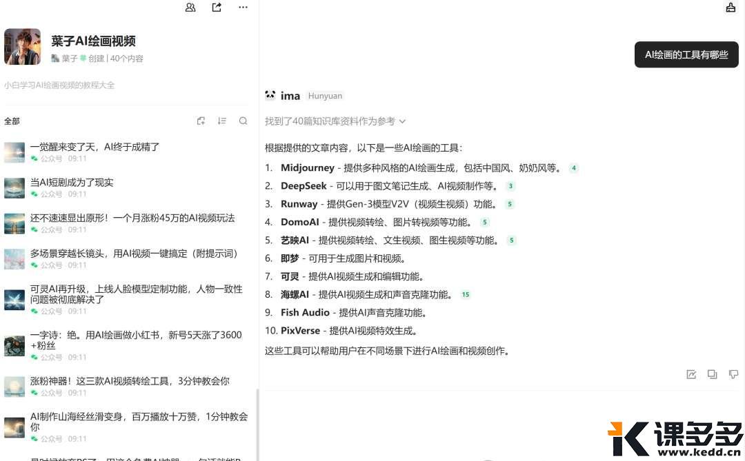This screenshot has width=745, height=461.
Task: Open citation badge 4 next to Midjourney
Action: 574,168
